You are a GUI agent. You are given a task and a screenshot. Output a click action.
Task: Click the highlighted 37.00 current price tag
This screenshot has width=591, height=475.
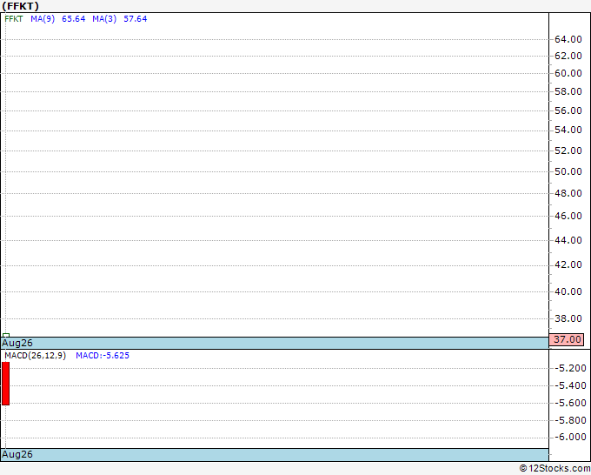click(x=567, y=339)
